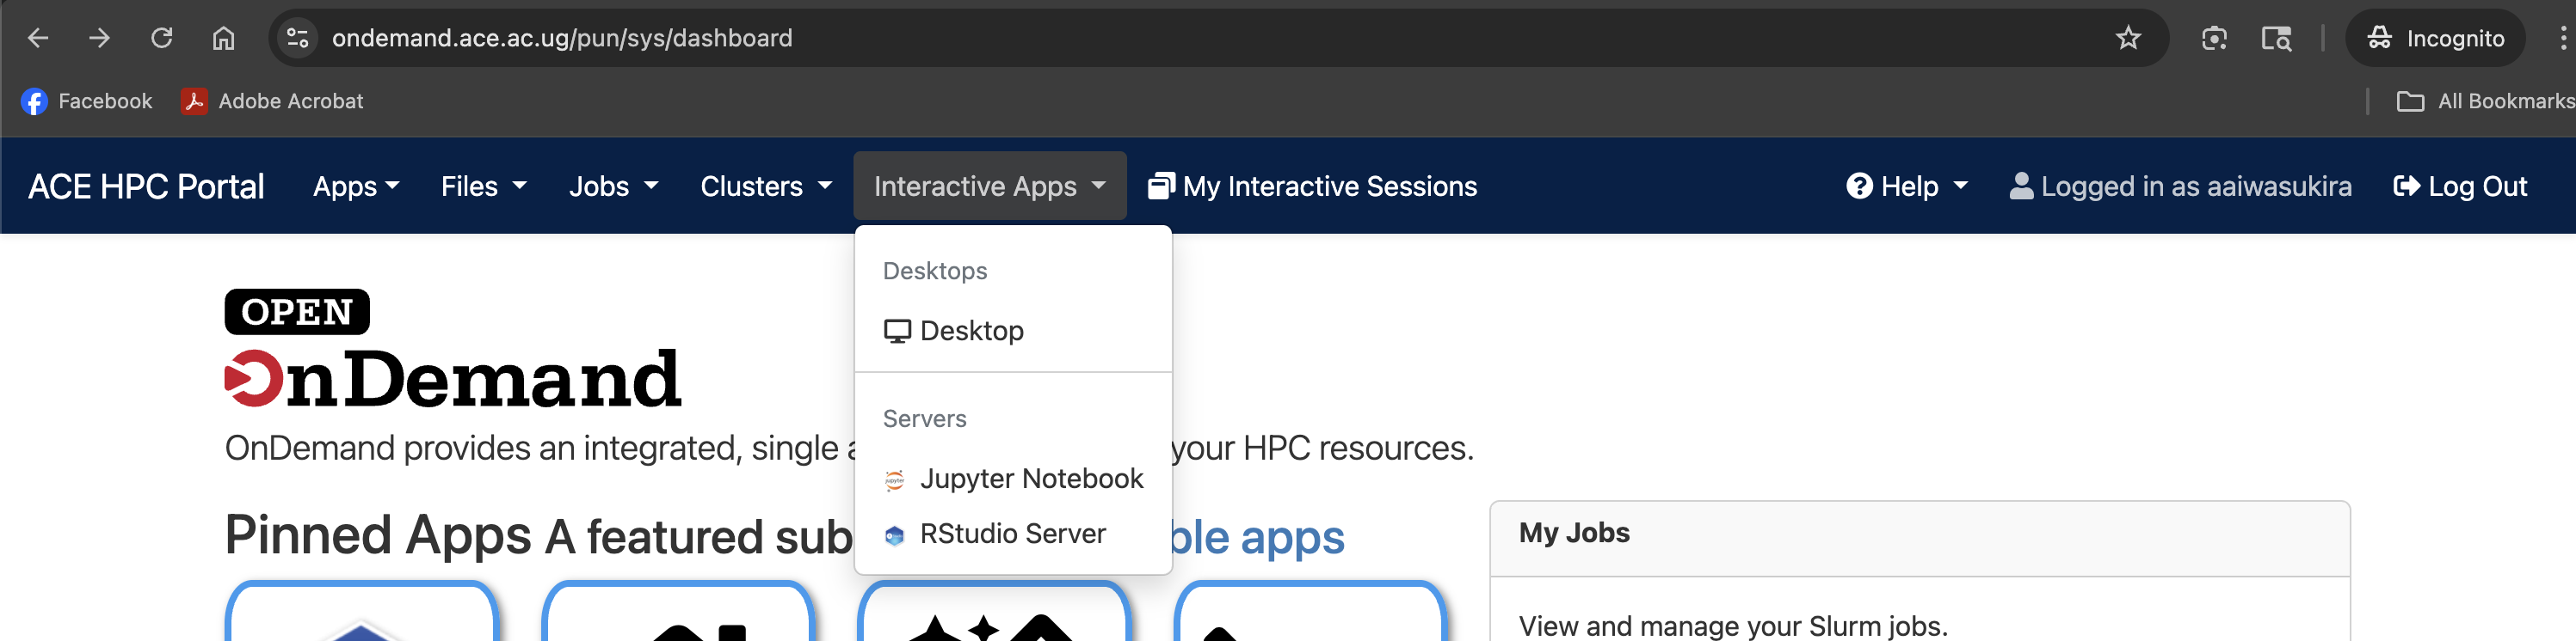Image resolution: width=2576 pixels, height=641 pixels.
Task: Click the Chrome three-dot menu icon
Action: point(2562,38)
